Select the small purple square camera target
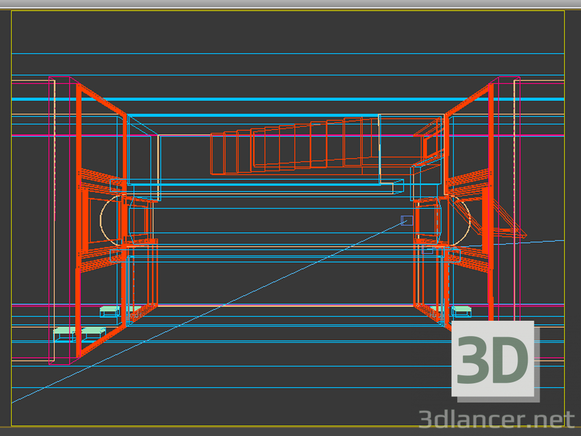 [x=406, y=220]
